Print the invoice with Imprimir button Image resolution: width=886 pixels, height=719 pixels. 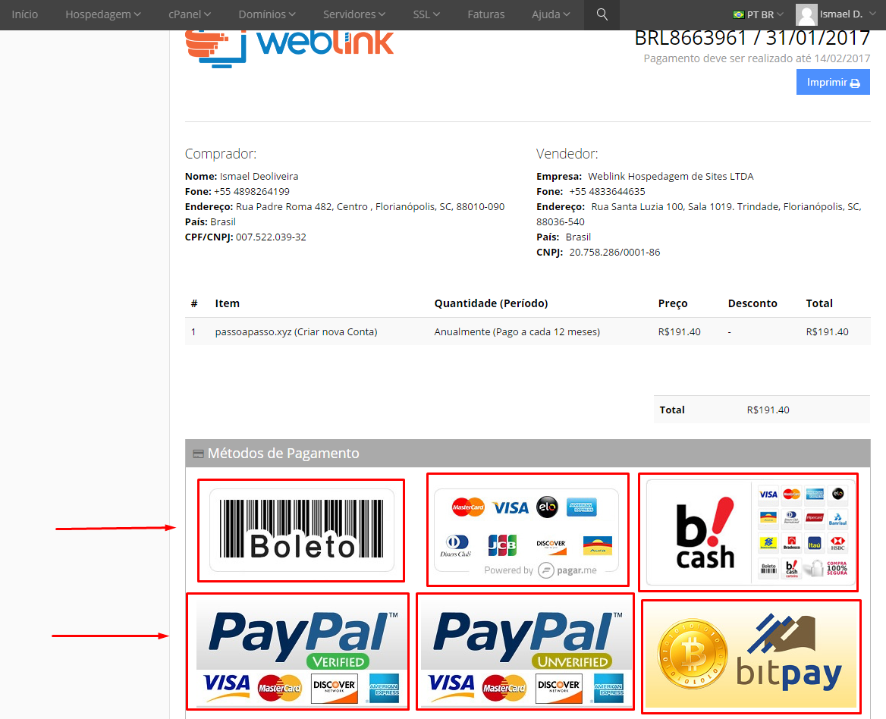coord(833,83)
